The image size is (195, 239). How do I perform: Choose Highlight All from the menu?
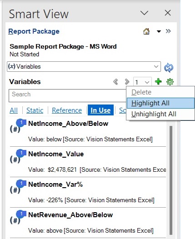(160, 103)
